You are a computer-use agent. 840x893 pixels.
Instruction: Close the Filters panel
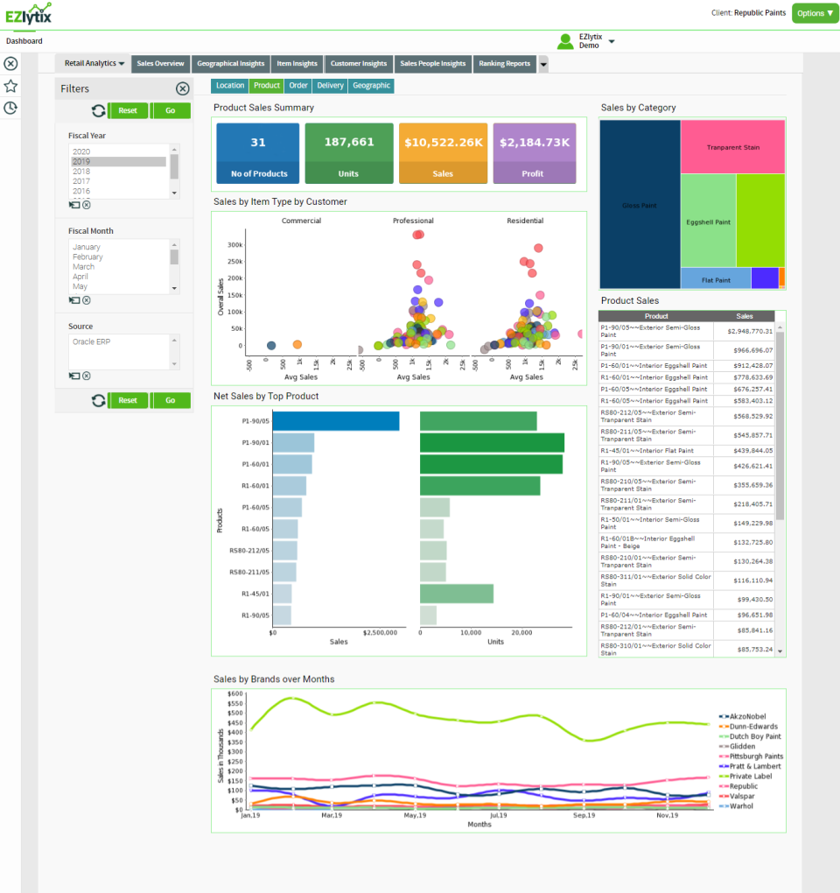tap(182, 88)
